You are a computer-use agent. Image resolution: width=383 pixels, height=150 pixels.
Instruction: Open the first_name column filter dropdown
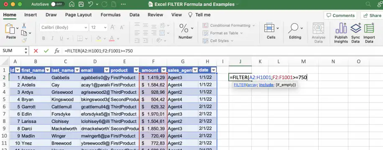tap(47, 70)
